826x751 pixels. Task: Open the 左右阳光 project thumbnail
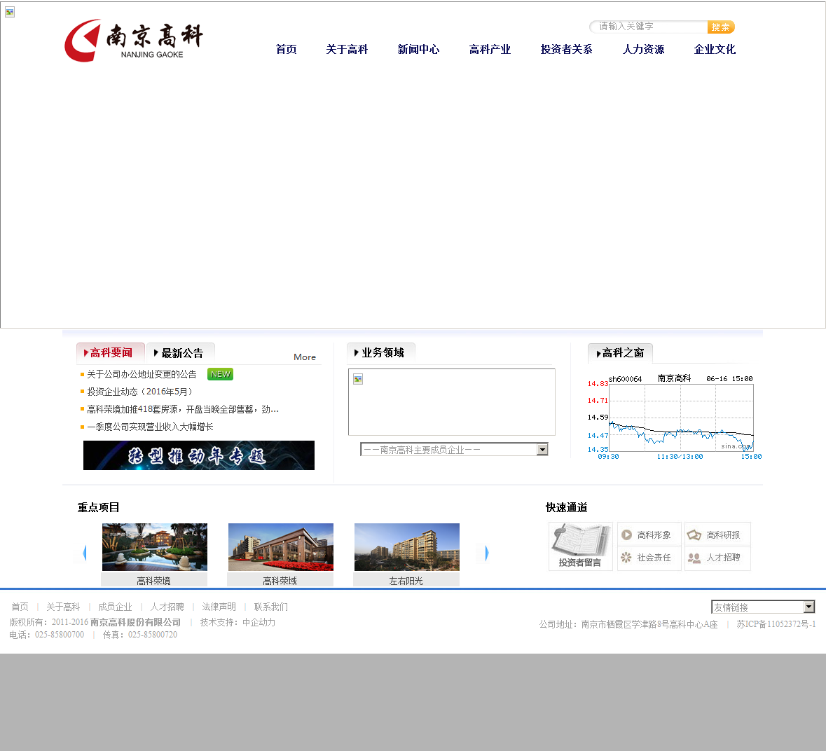pos(406,546)
